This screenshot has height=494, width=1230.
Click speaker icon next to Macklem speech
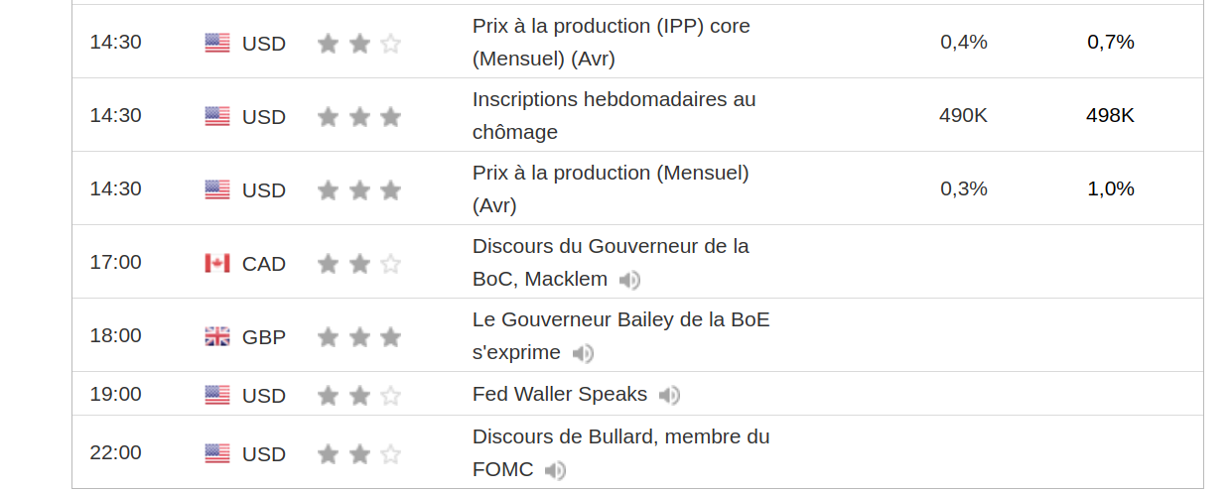[629, 281]
